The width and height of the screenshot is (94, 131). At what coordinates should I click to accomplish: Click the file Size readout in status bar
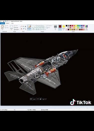[45, 110]
